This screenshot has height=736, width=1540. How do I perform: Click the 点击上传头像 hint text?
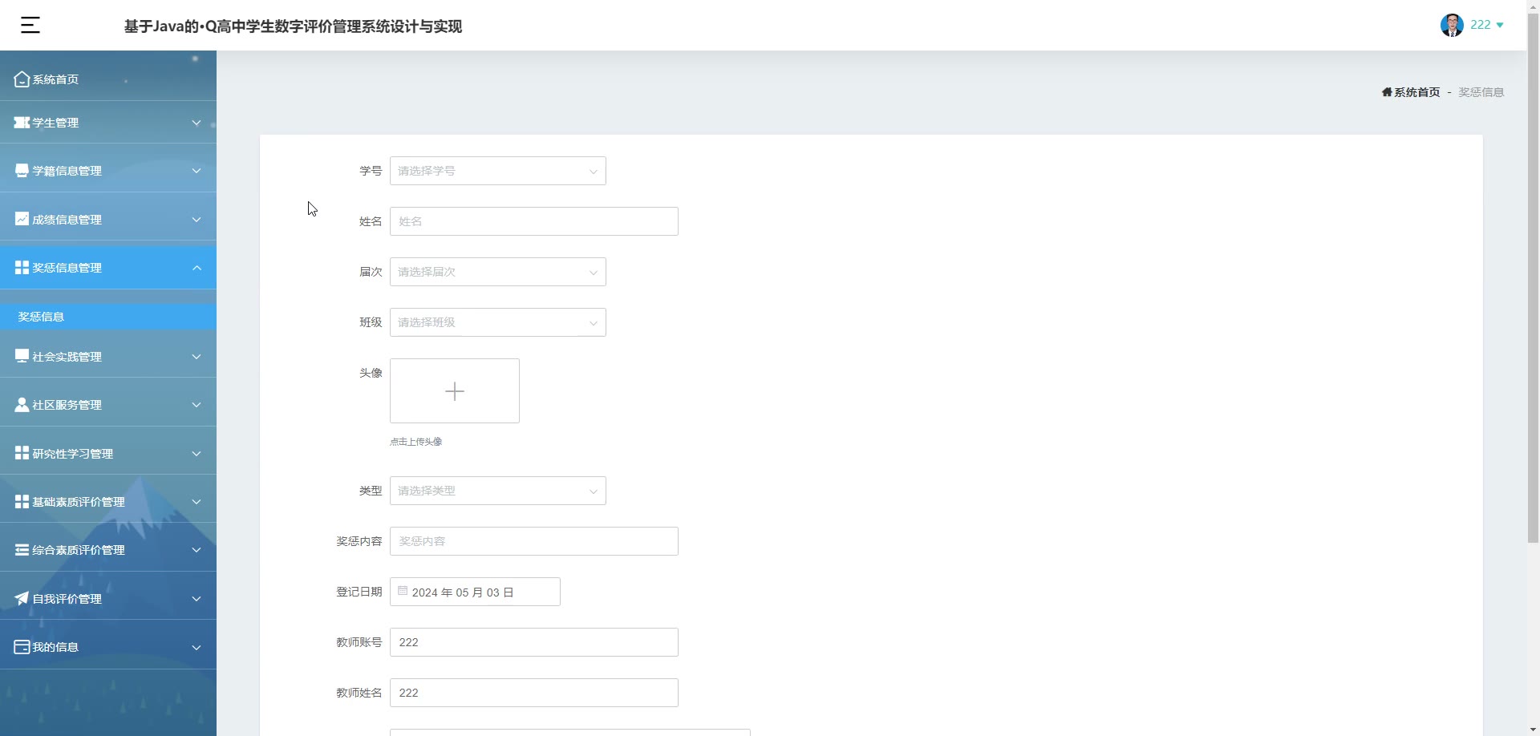click(415, 442)
